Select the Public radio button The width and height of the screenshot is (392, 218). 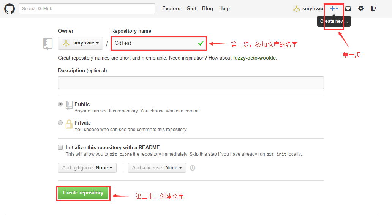(60, 104)
